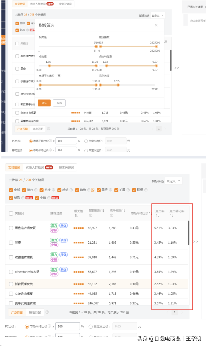Screen dimensions: 206x346
Task: Click help icon under 竞争指数 header
Action: tap(112, 216)
